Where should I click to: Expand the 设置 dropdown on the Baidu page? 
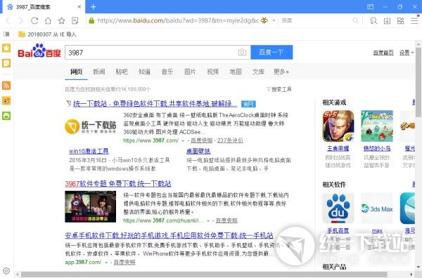(x=406, y=53)
